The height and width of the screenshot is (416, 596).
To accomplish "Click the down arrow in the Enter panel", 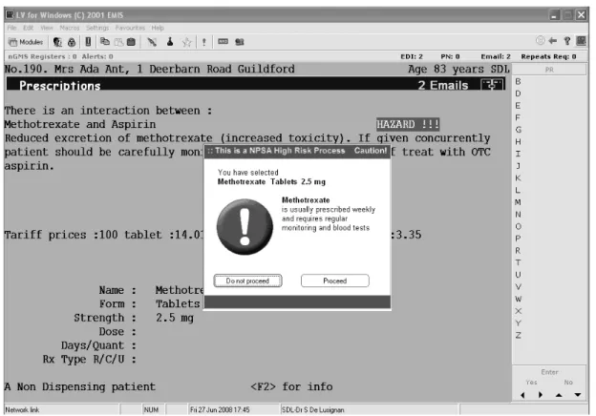I will (x=577, y=395).
